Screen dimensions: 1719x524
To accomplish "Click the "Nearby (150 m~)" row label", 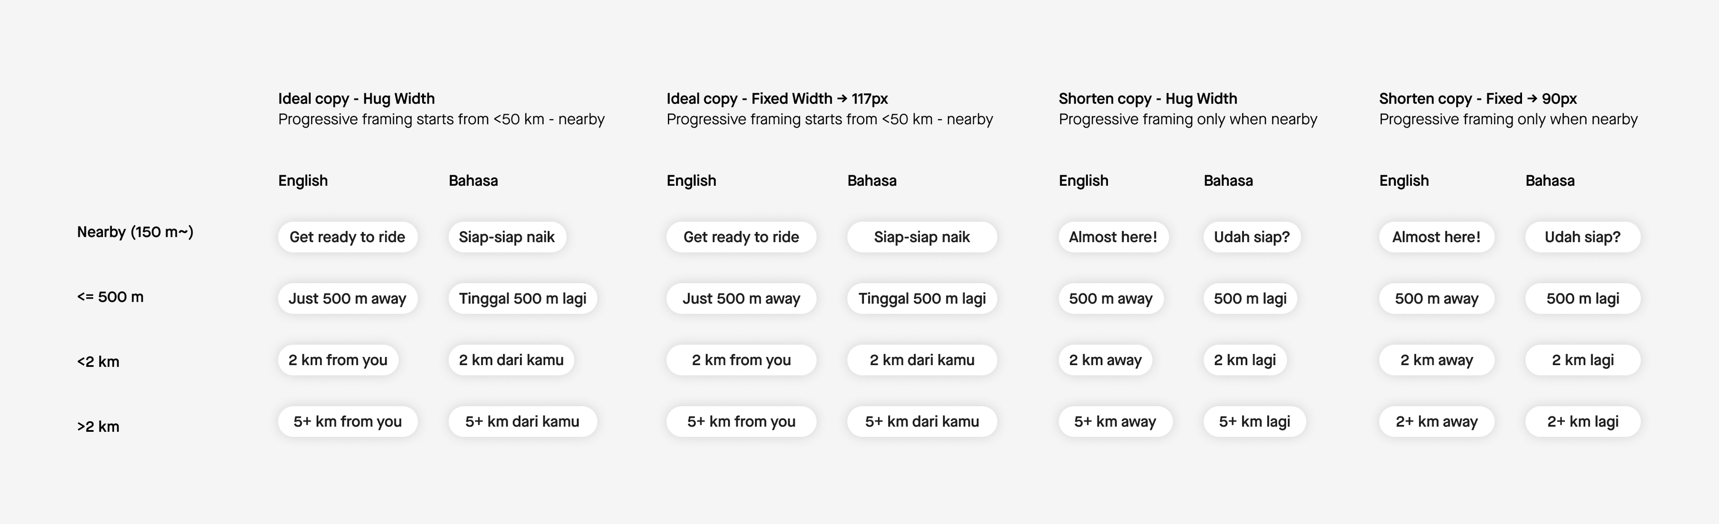I will pos(135,232).
